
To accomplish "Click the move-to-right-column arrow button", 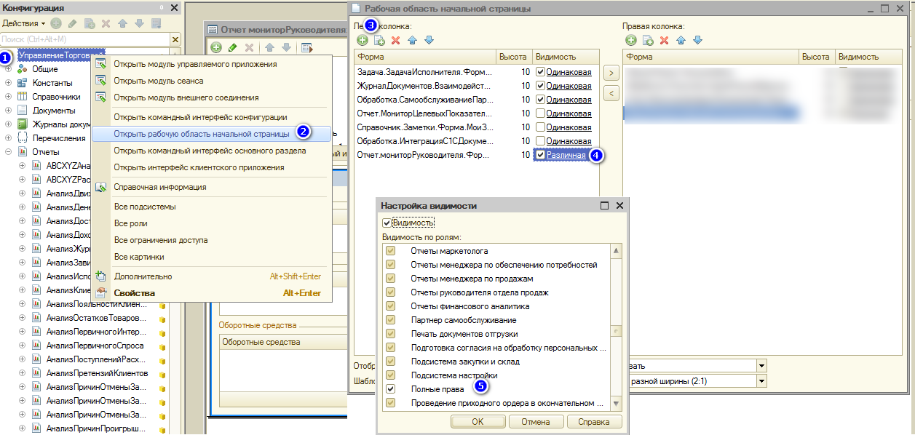I will coord(611,73).
